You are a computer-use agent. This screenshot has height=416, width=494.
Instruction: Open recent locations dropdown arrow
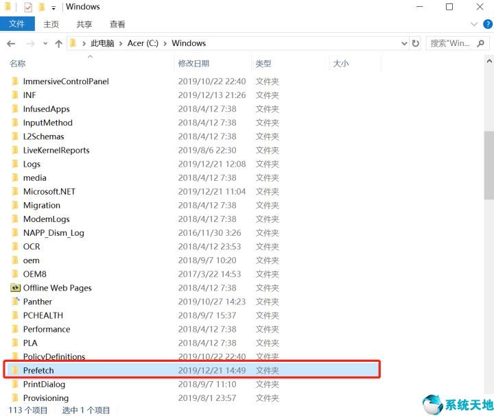click(x=45, y=43)
